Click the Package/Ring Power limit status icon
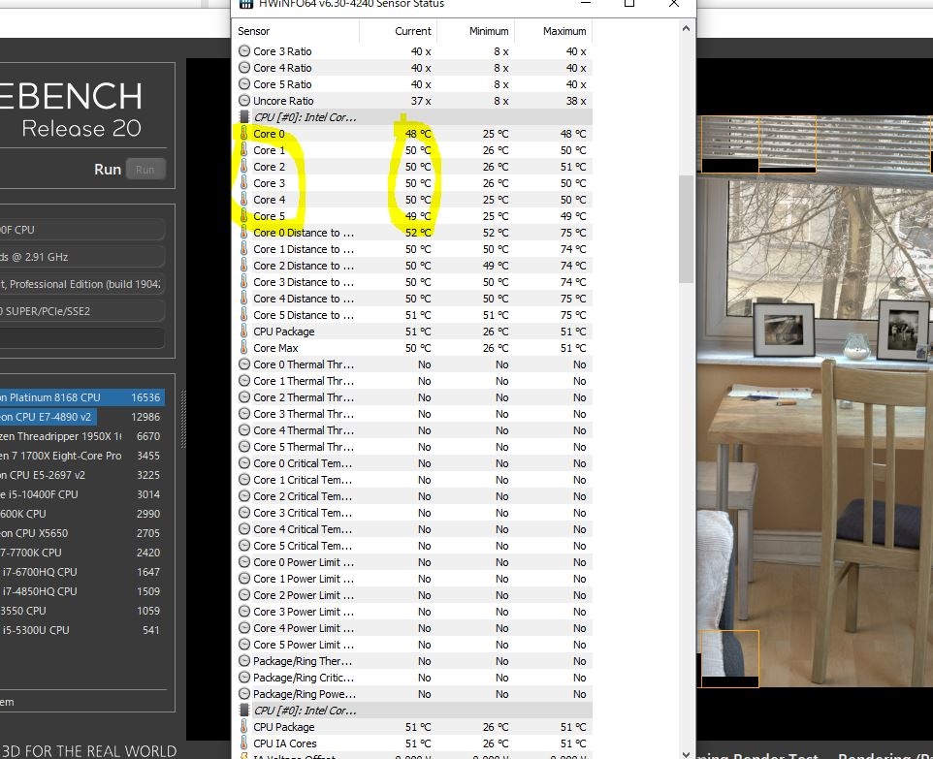The height and width of the screenshot is (759, 933). tap(244, 694)
